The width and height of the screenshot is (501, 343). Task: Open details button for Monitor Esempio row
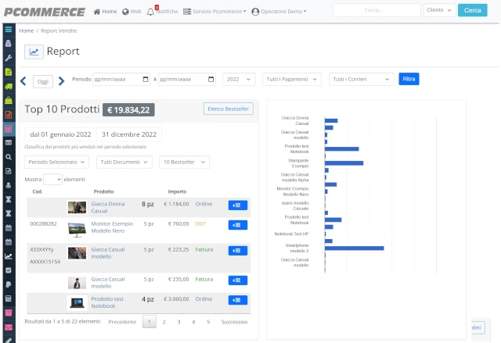[238, 225]
